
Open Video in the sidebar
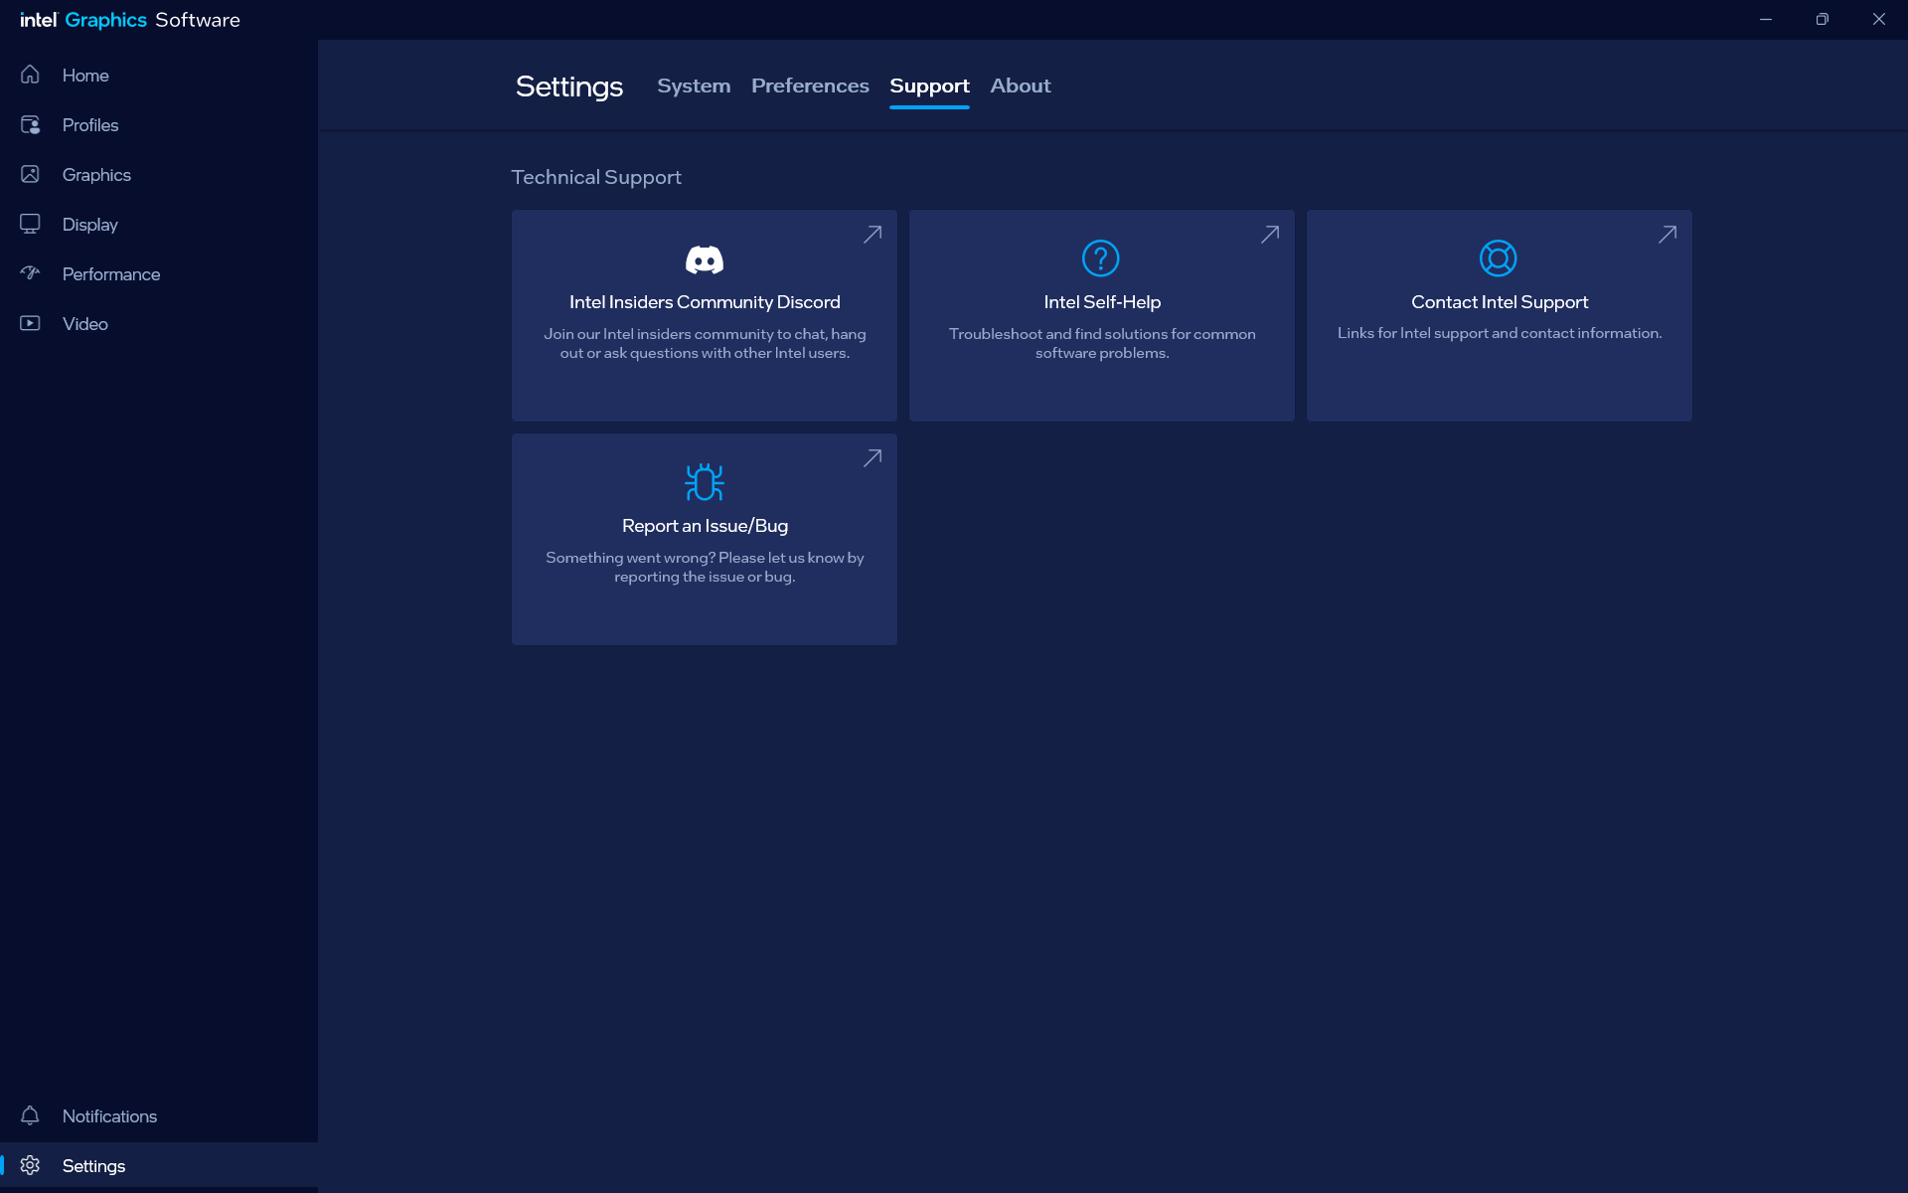(159, 323)
